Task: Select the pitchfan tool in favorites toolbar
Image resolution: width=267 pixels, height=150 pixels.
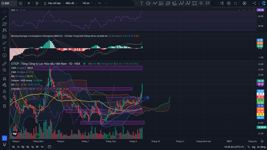Action: 175,3
